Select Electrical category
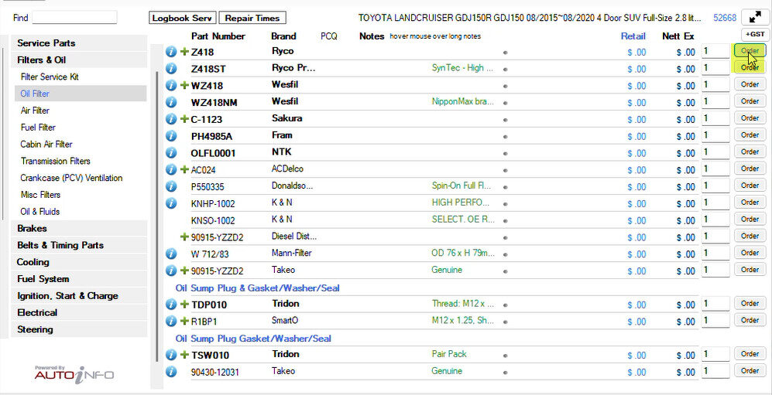 pyautogui.click(x=81, y=312)
